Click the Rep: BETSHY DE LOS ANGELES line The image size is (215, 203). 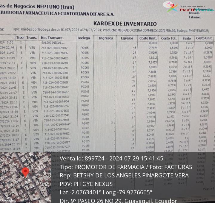(124, 176)
